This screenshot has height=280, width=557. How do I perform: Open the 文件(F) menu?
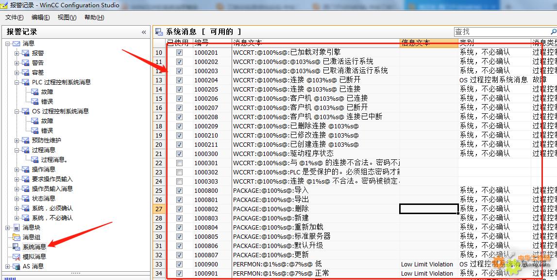pos(14,17)
